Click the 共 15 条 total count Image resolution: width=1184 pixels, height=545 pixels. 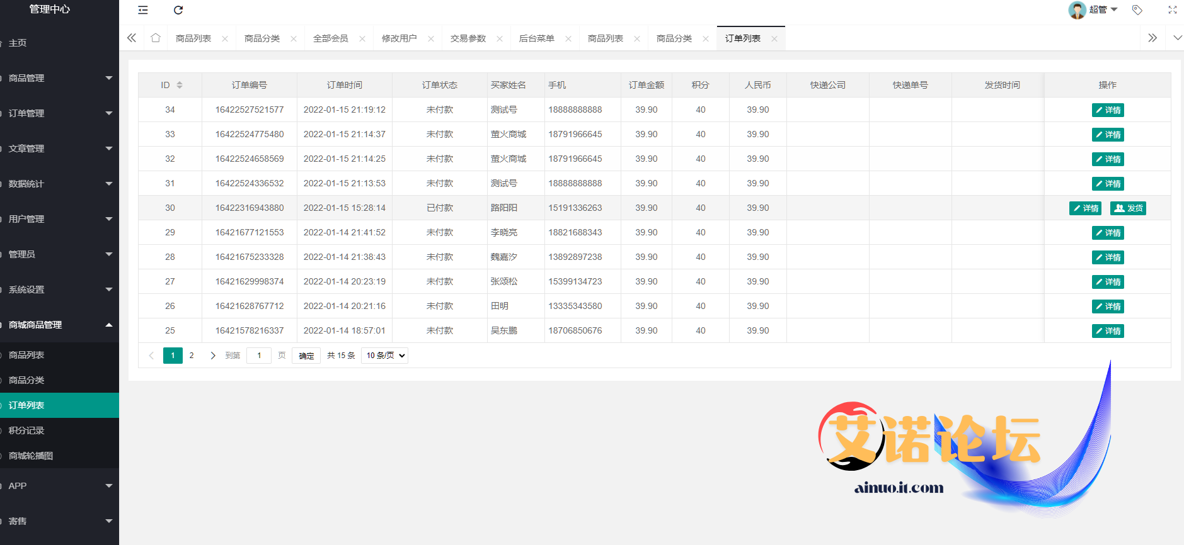[341, 356]
